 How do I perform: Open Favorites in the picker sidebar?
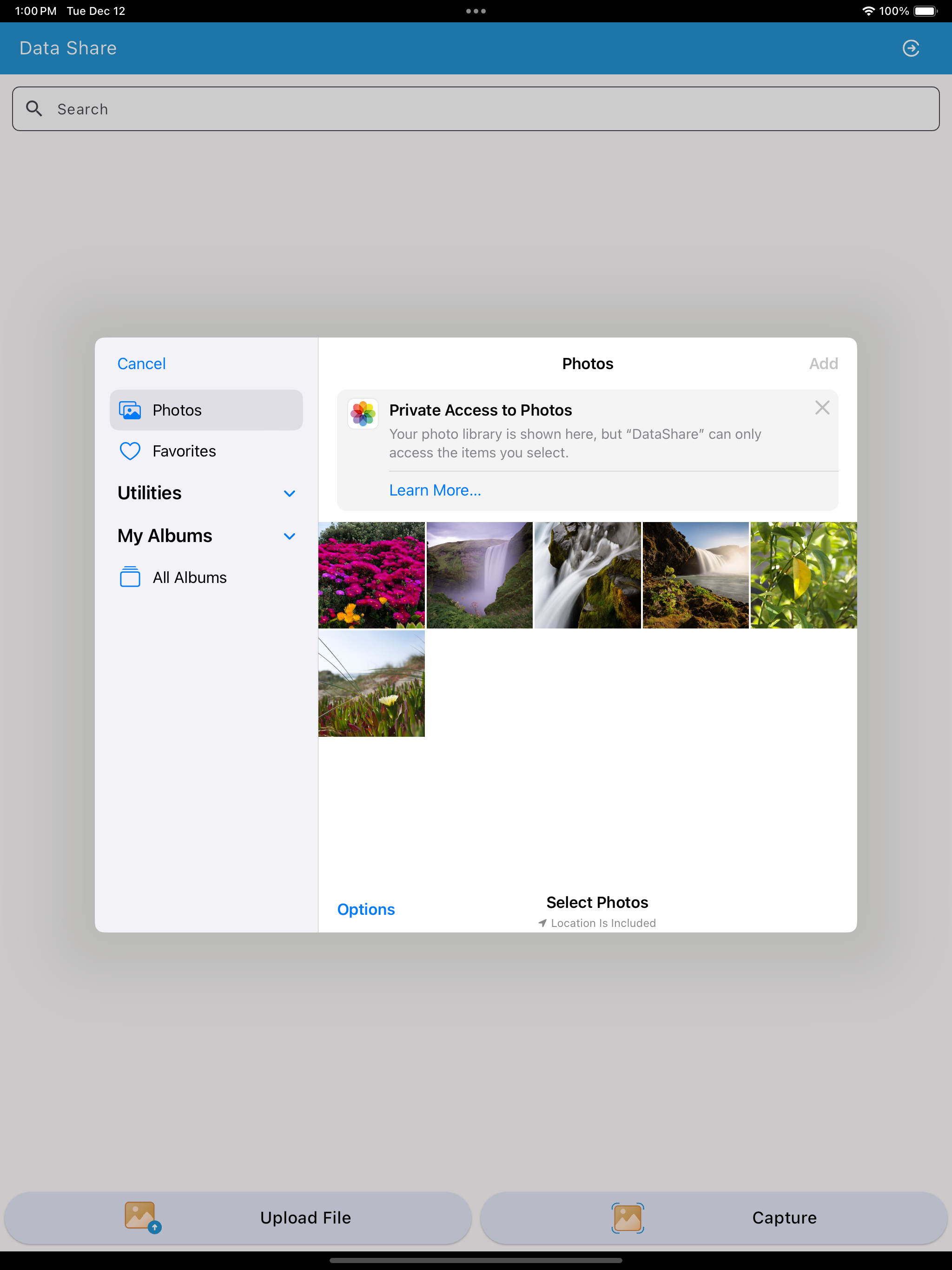[x=206, y=451]
